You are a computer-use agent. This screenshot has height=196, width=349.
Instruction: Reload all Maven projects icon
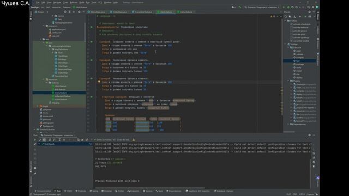click(286, 17)
